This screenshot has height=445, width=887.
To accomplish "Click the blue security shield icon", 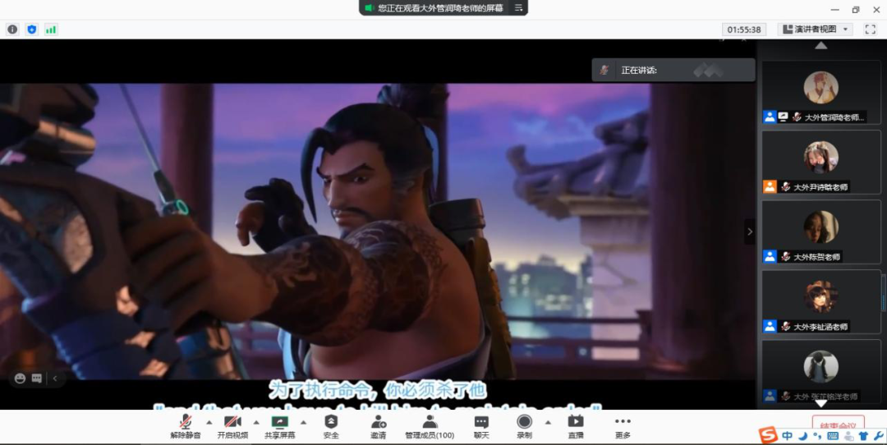I will (32, 30).
